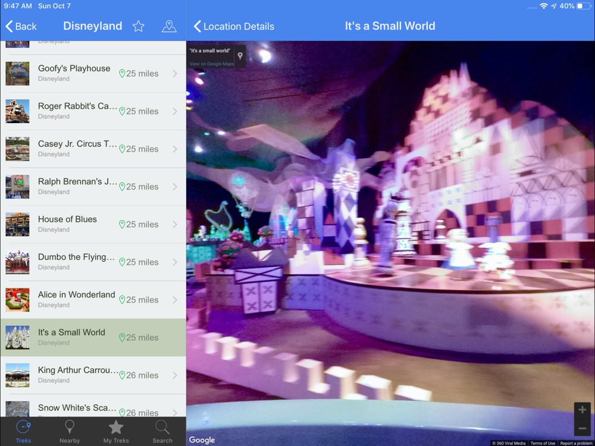Select Alice in Wonderland list title
Viewport: 595px width, 446px height.
tap(76, 295)
